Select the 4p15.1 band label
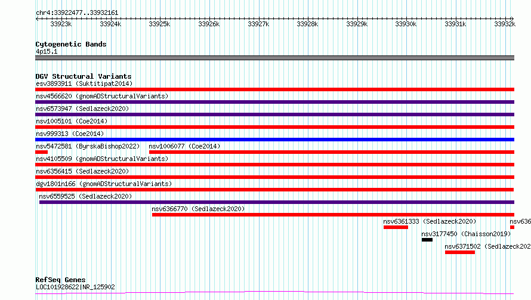This screenshot has width=531, height=300. (x=47, y=51)
